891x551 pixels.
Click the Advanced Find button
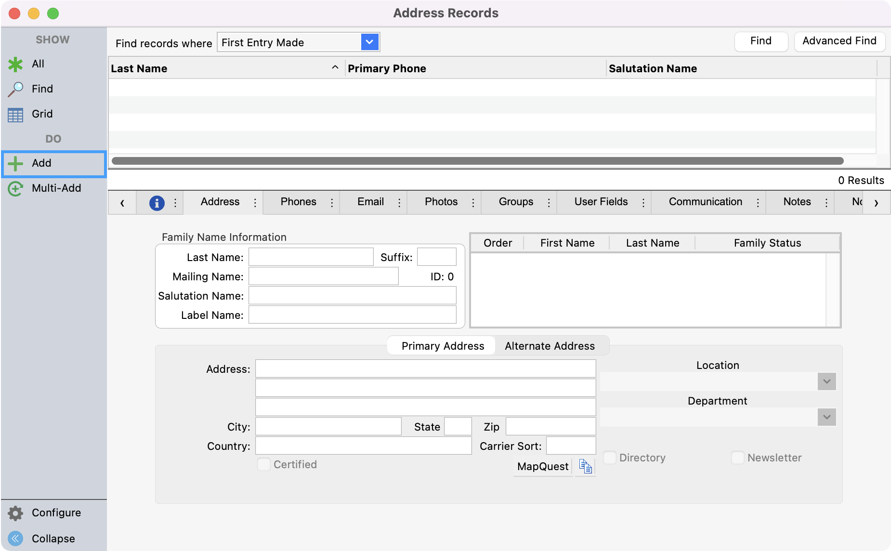pos(839,41)
